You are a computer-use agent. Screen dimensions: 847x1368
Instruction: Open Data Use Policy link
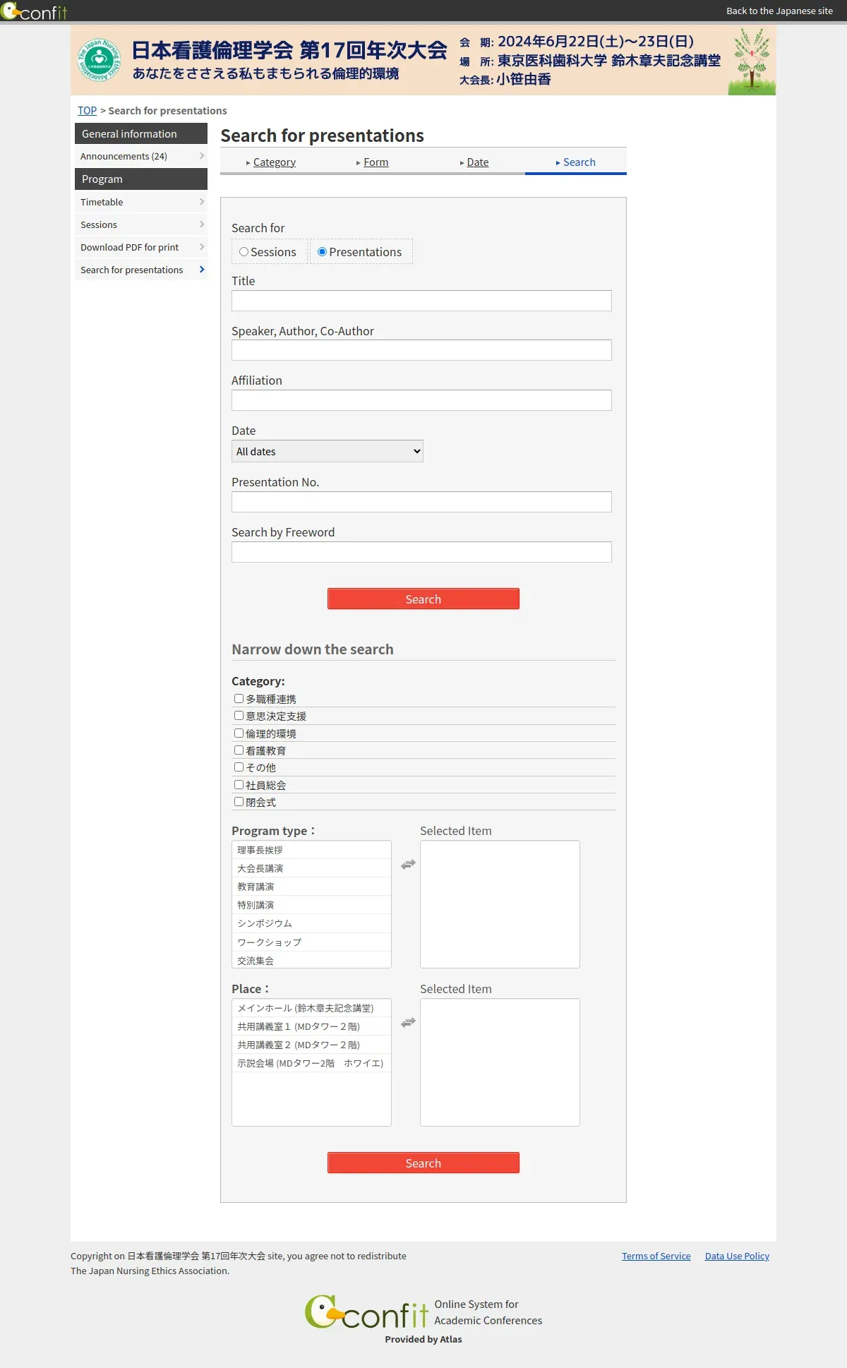737,1256
